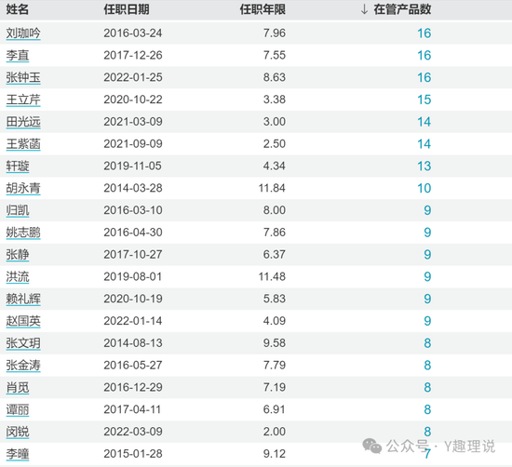
Task: Click the 任职年限 column header
Action: (263, 9)
